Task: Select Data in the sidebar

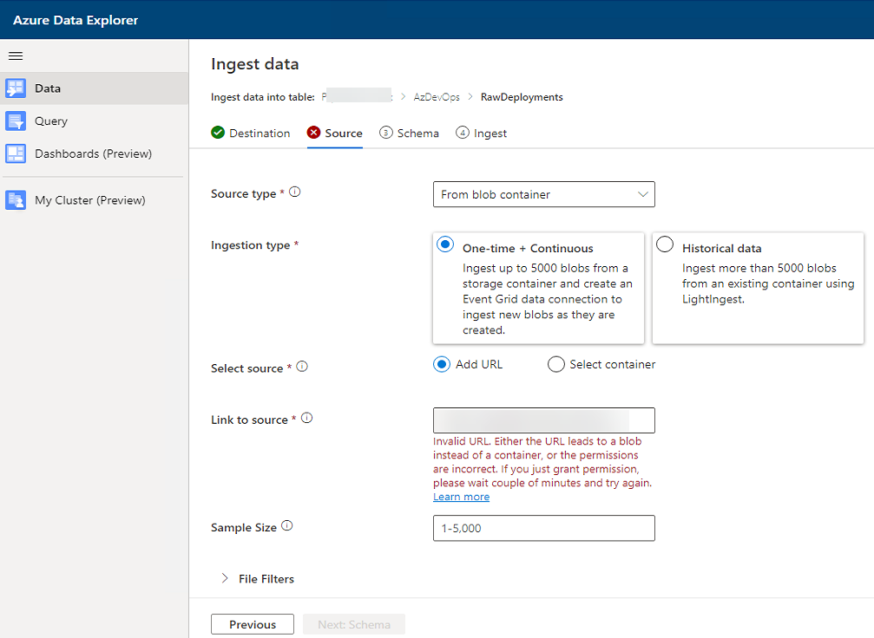Action: pyautogui.click(x=95, y=88)
